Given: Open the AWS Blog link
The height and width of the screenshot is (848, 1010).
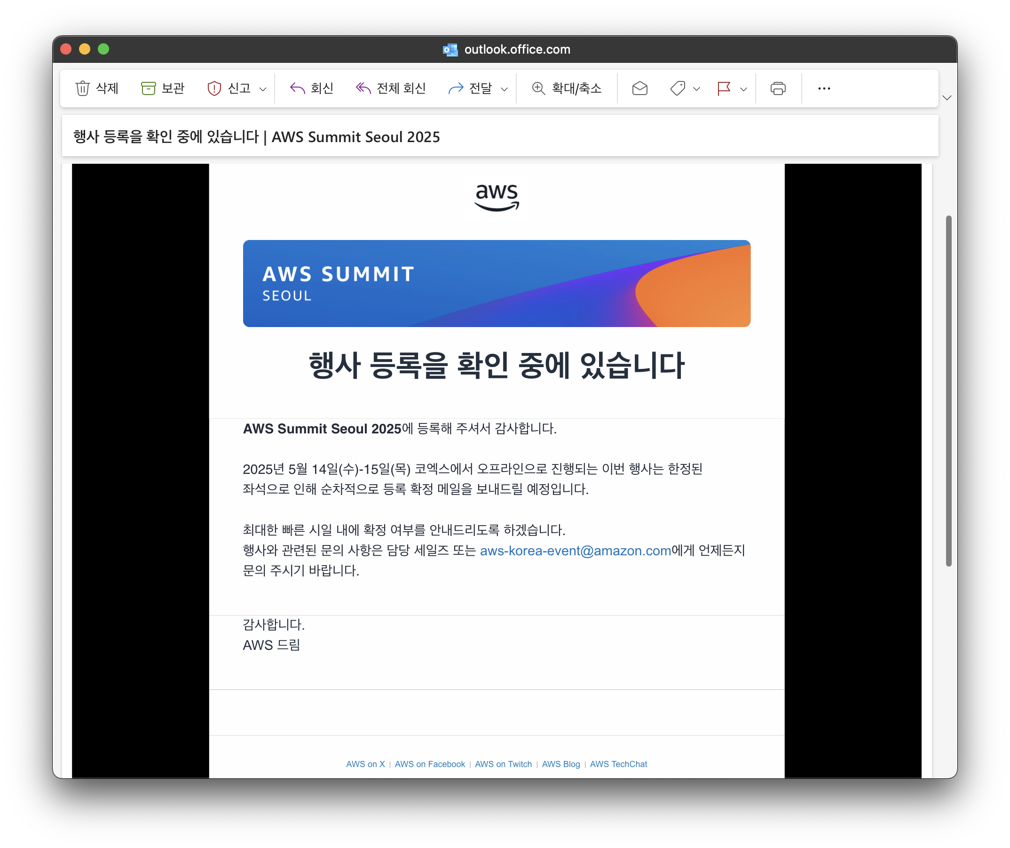Looking at the screenshot, I should 561,764.
